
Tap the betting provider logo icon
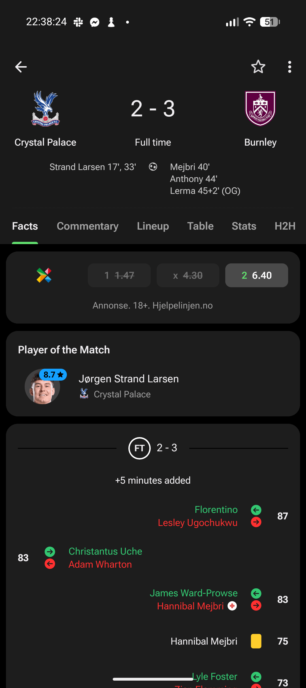(44, 275)
